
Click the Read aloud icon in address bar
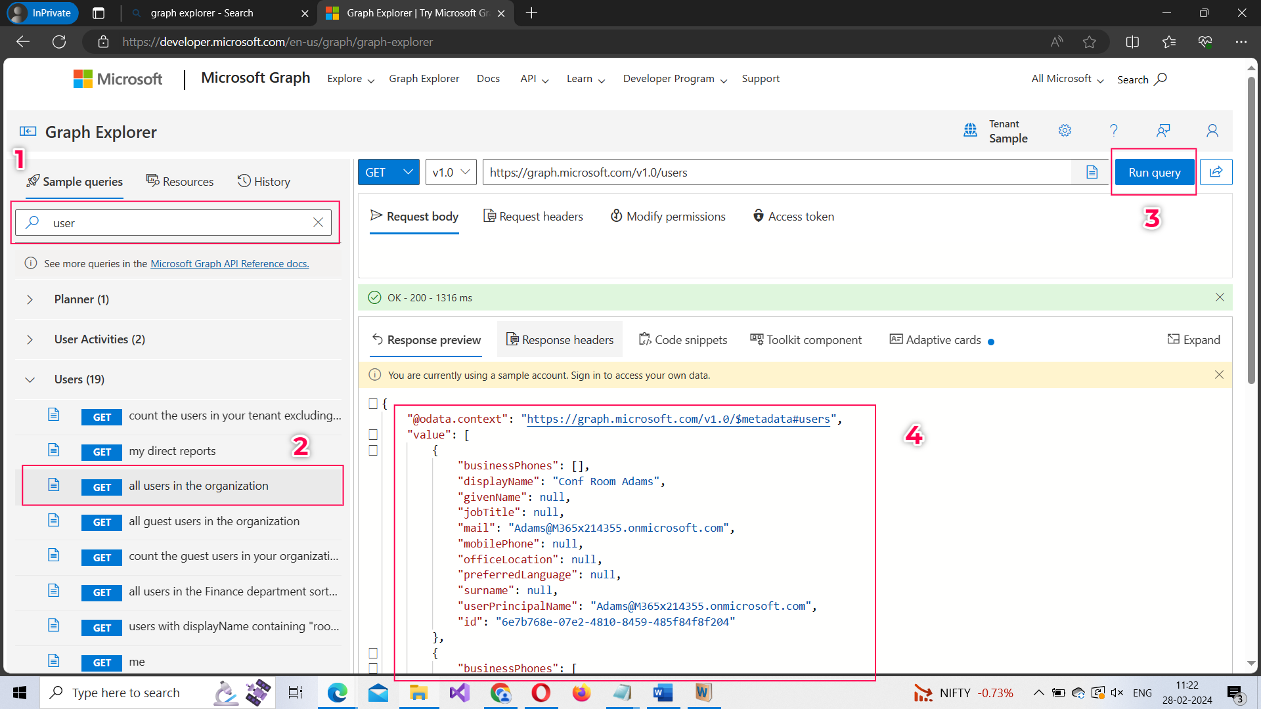pos(1057,42)
